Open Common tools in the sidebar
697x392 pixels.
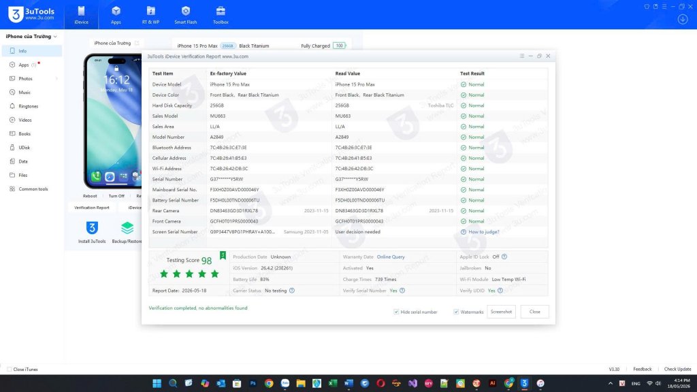[32, 189]
